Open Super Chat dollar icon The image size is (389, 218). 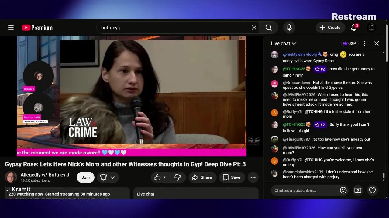(358, 190)
